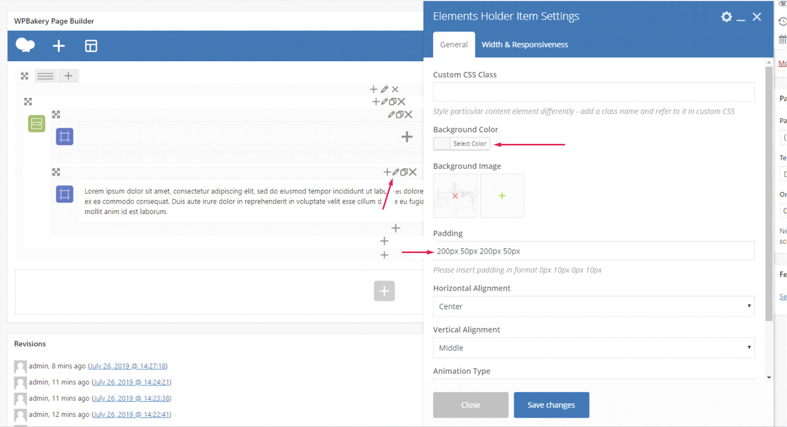Click the large gray add row button

pos(384,291)
